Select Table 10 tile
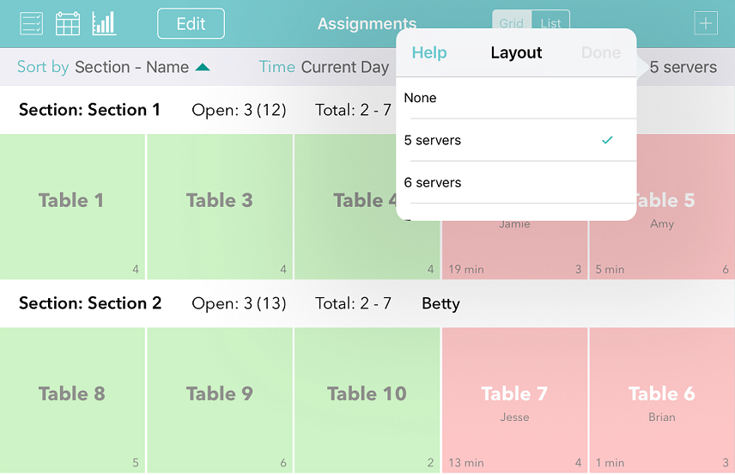The image size is (735, 475). 367,400
